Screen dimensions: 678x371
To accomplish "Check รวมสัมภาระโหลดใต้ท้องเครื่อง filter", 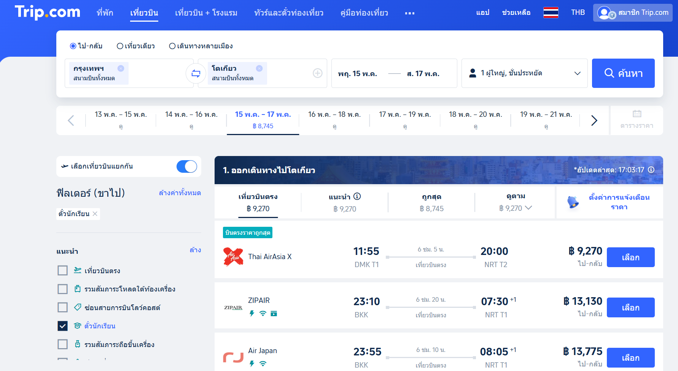I will [62, 289].
